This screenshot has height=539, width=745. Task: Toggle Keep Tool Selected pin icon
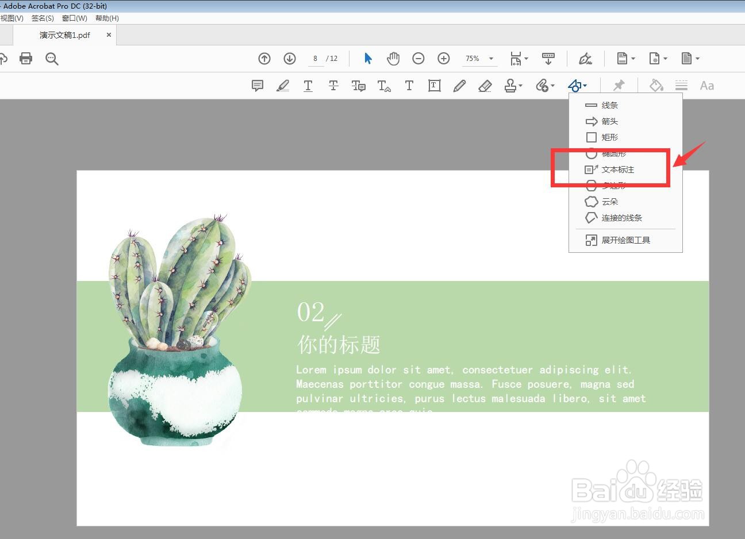(x=618, y=85)
